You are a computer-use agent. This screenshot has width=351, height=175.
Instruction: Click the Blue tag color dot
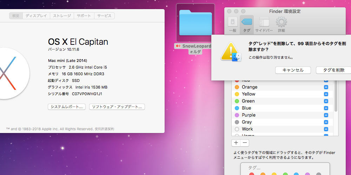[x=237, y=108]
